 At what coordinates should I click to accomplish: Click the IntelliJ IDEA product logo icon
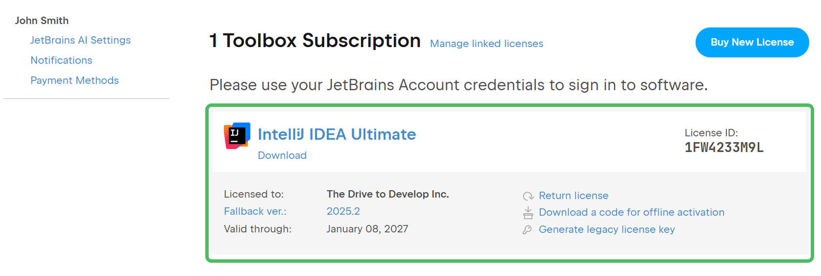click(237, 136)
